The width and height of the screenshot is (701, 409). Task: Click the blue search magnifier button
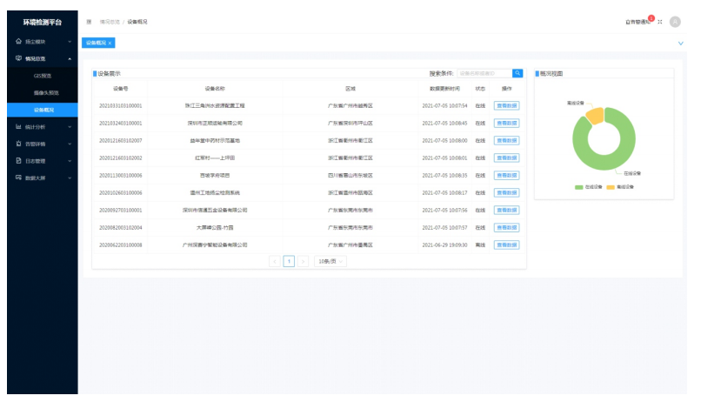(x=517, y=73)
